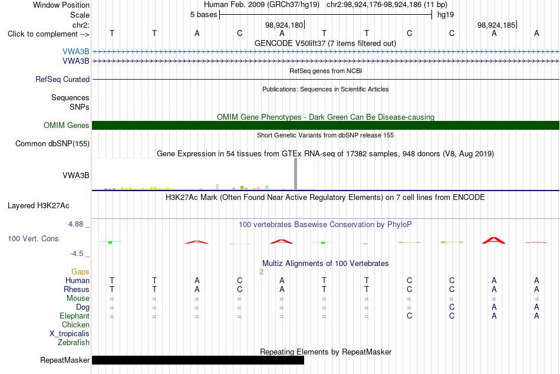The height and width of the screenshot is (374, 560).
Task: Click the hg19 label beside scale bar
Action: click(x=446, y=15)
